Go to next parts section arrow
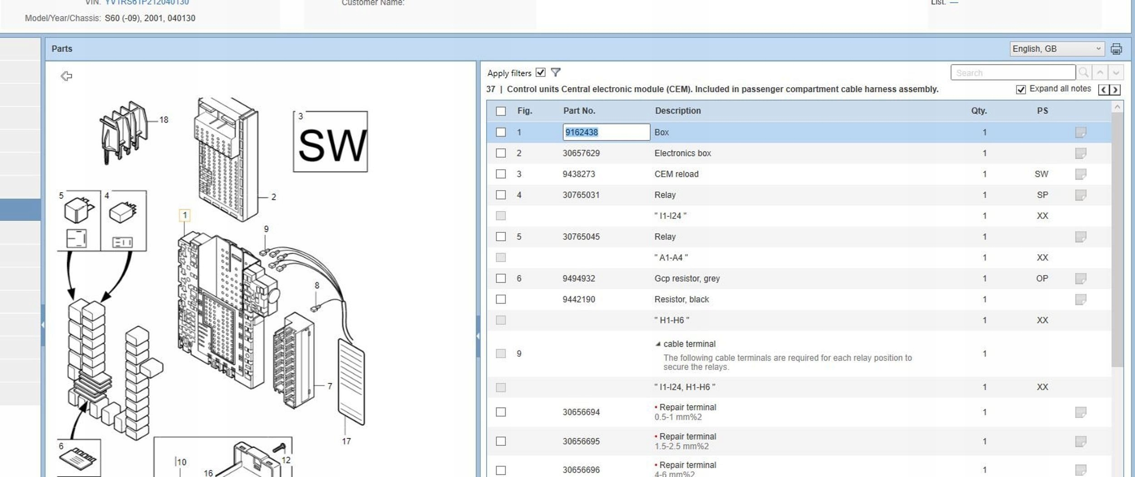This screenshot has height=477, width=1135. click(x=1115, y=89)
